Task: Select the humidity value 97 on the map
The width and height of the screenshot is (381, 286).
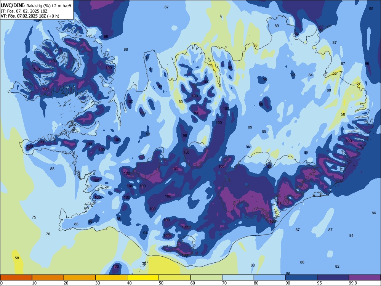Action: tap(306, 153)
